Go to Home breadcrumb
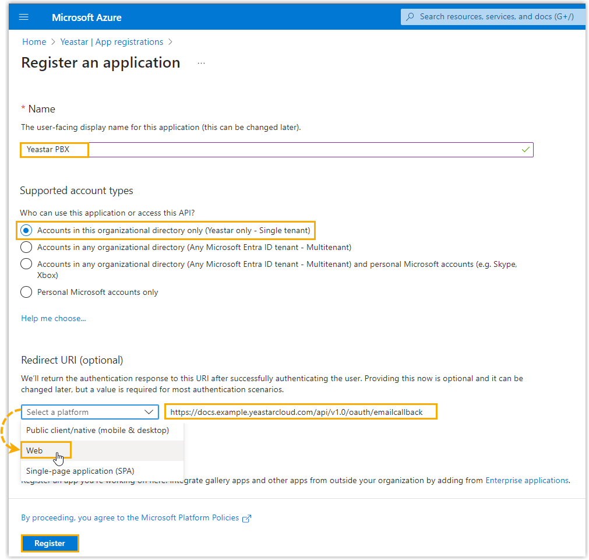 pos(34,42)
